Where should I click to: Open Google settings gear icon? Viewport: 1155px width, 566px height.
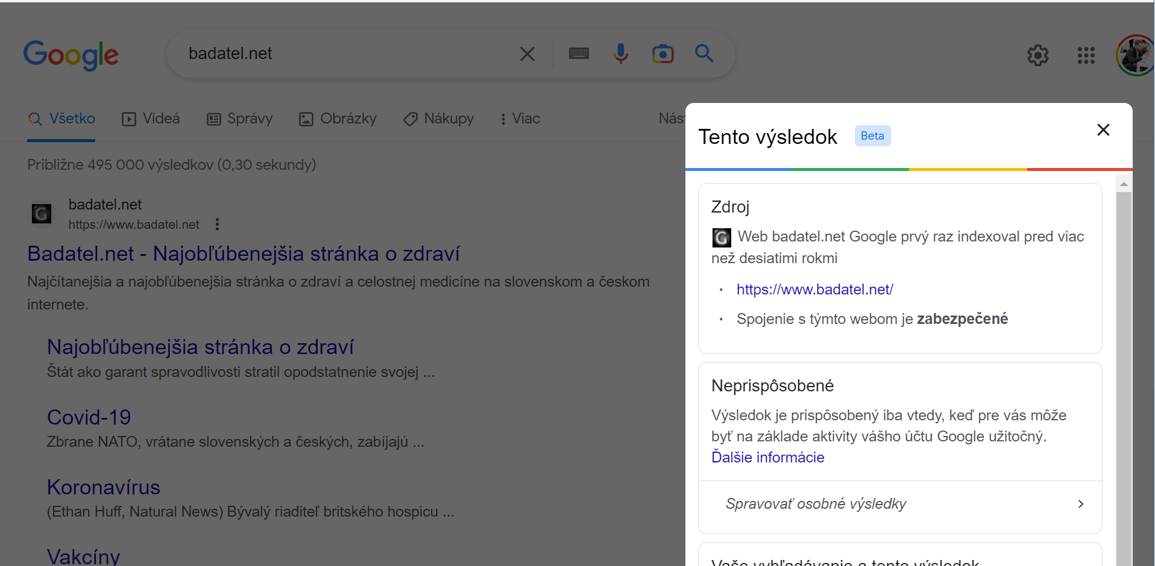pyautogui.click(x=1037, y=56)
